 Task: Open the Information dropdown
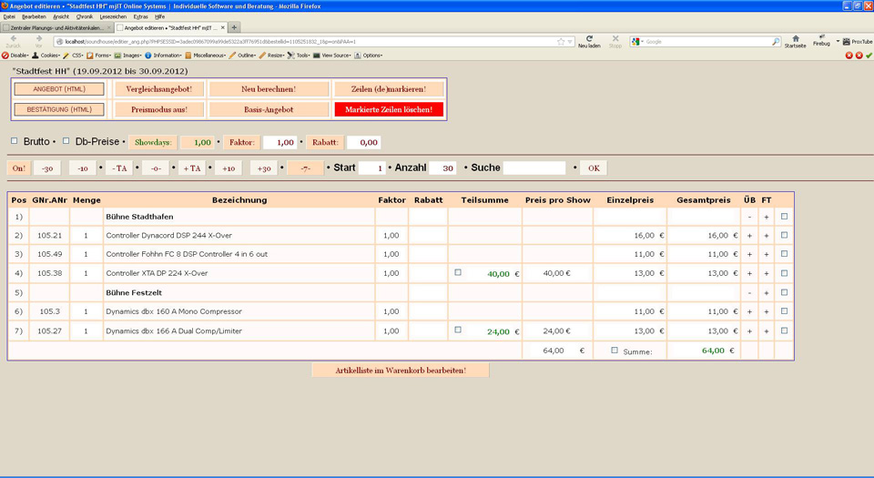click(x=163, y=56)
